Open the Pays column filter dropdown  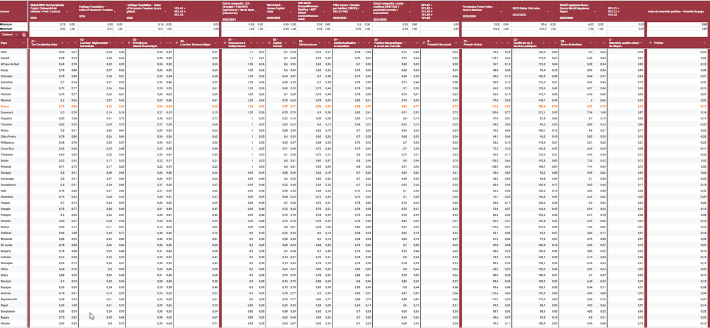pyautogui.click(x=24, y=43)
